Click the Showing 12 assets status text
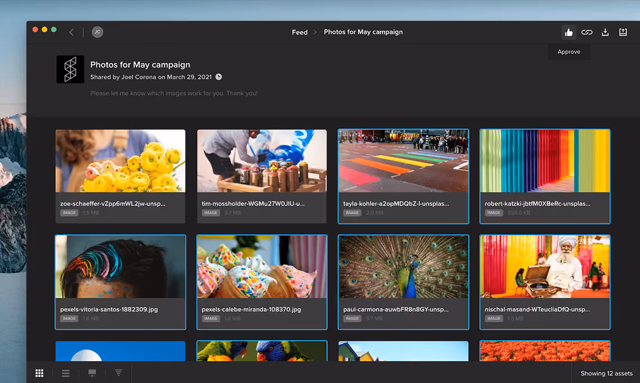Screen dimensions: 640x383 606,373
